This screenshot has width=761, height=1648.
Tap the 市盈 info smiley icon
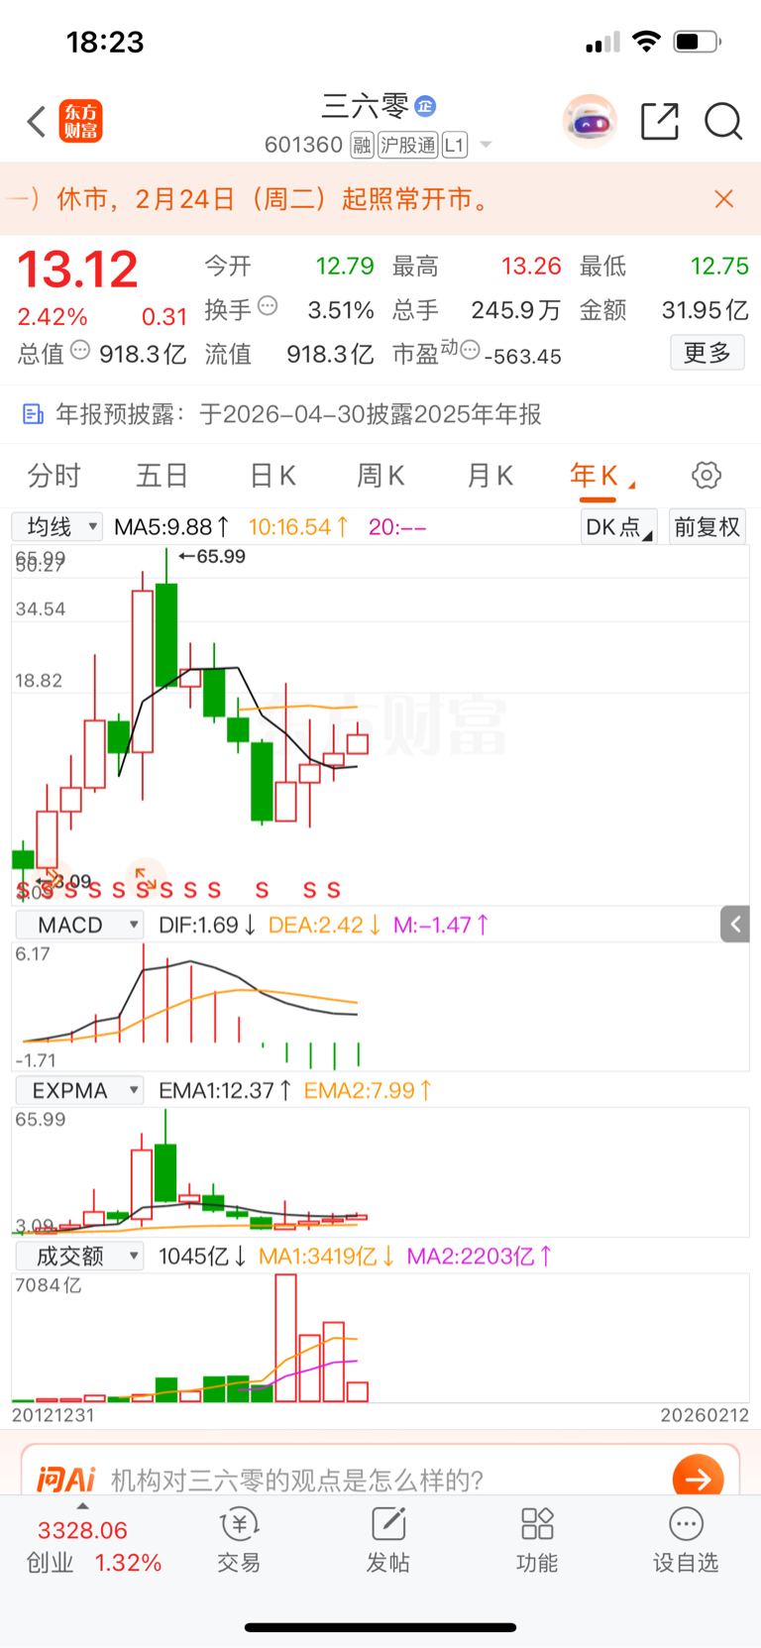pyautogui.click(x=470, y=350)
